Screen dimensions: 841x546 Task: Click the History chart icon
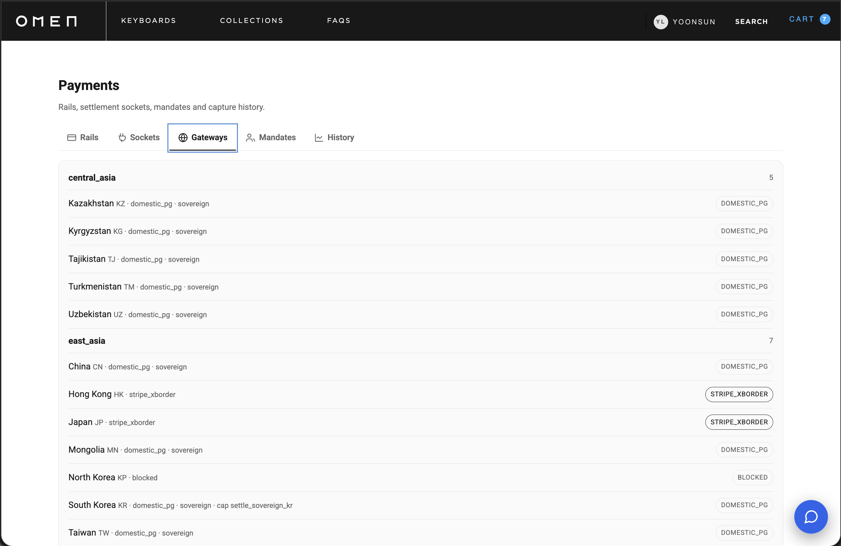[319, 138]
